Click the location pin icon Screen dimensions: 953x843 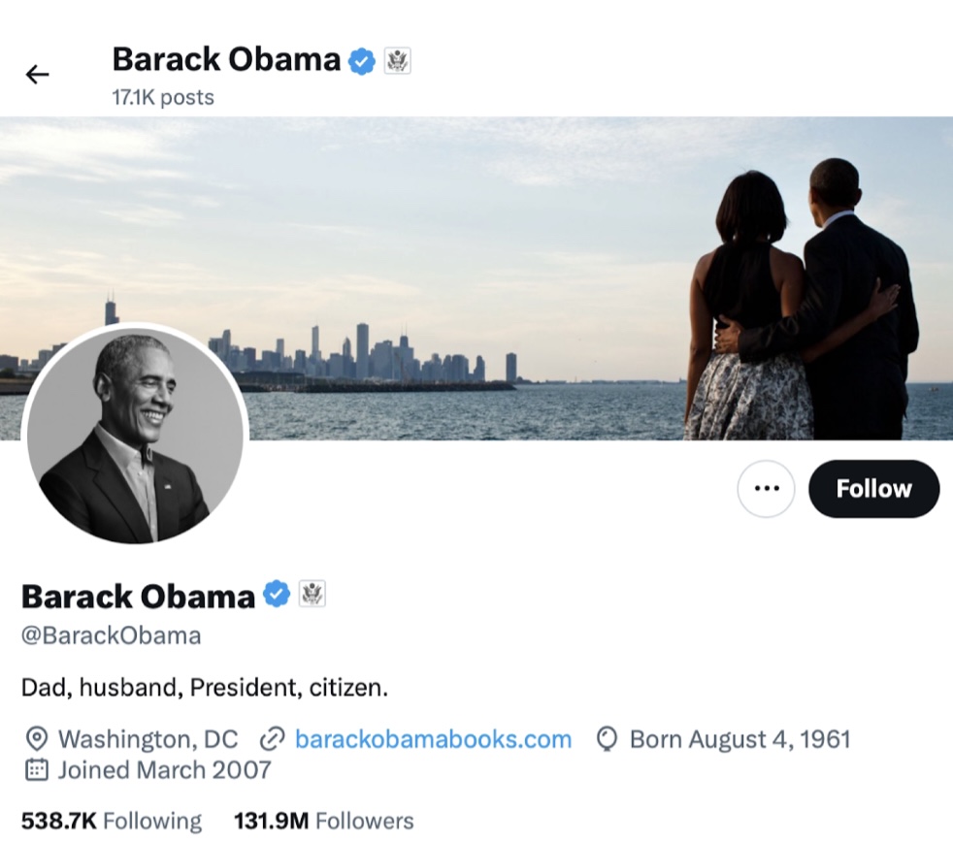point(35,739)
